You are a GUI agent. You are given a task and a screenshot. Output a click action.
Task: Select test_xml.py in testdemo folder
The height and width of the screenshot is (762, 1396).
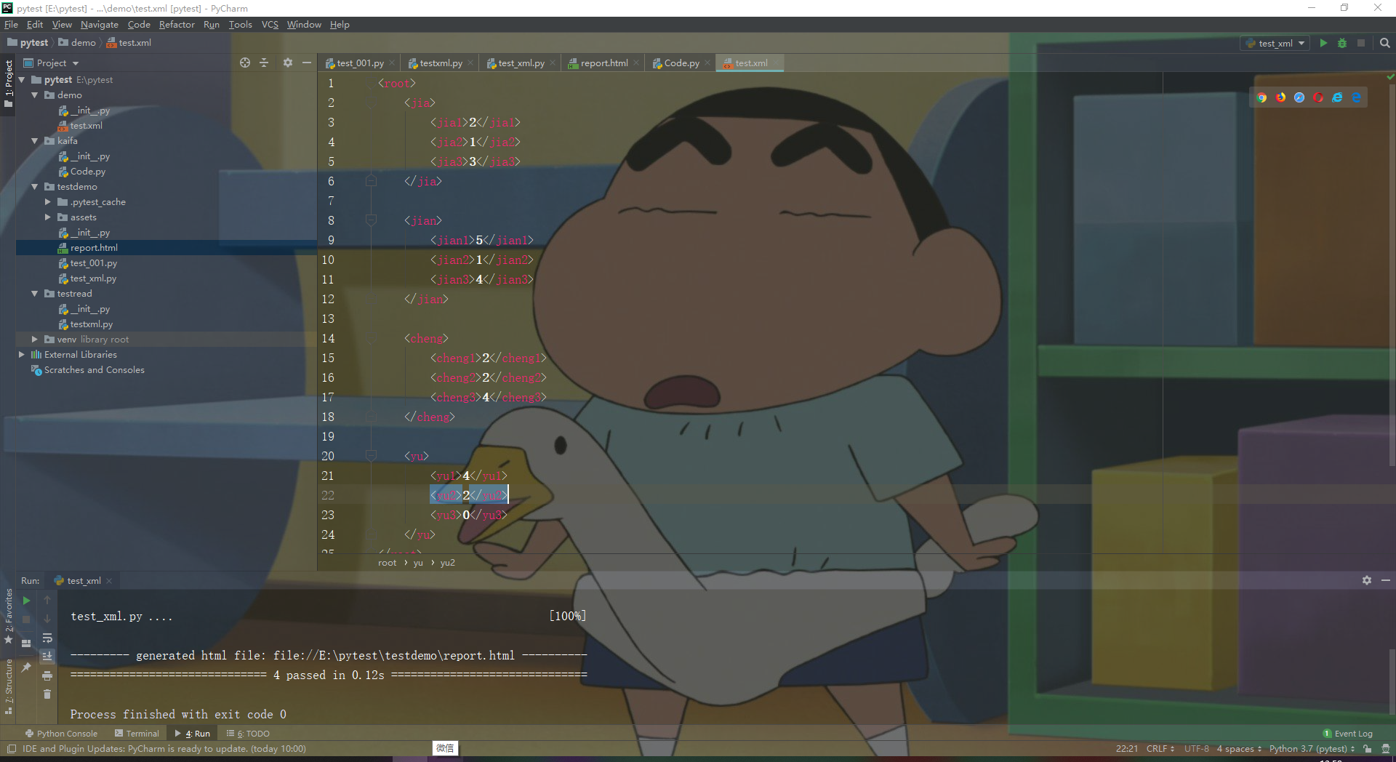tap(93, 278)
